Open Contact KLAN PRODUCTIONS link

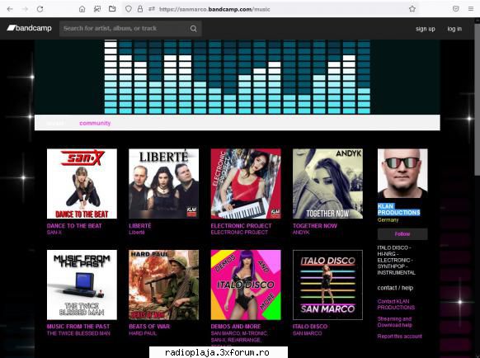[x=396, y=304]
